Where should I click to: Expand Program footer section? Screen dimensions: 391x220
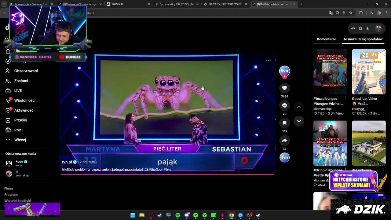point(11,195)
